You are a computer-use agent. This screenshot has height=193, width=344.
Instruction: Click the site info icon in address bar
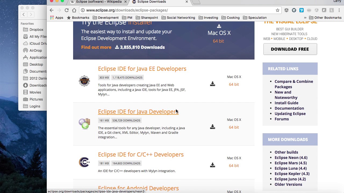(83, 10)
